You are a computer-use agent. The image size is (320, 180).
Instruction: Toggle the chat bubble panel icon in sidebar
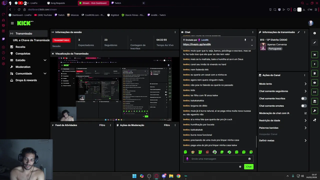(x=314, y=83)
